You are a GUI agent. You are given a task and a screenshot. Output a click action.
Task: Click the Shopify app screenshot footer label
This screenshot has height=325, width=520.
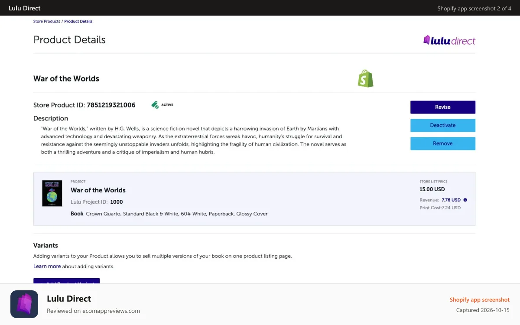[480, 300]
